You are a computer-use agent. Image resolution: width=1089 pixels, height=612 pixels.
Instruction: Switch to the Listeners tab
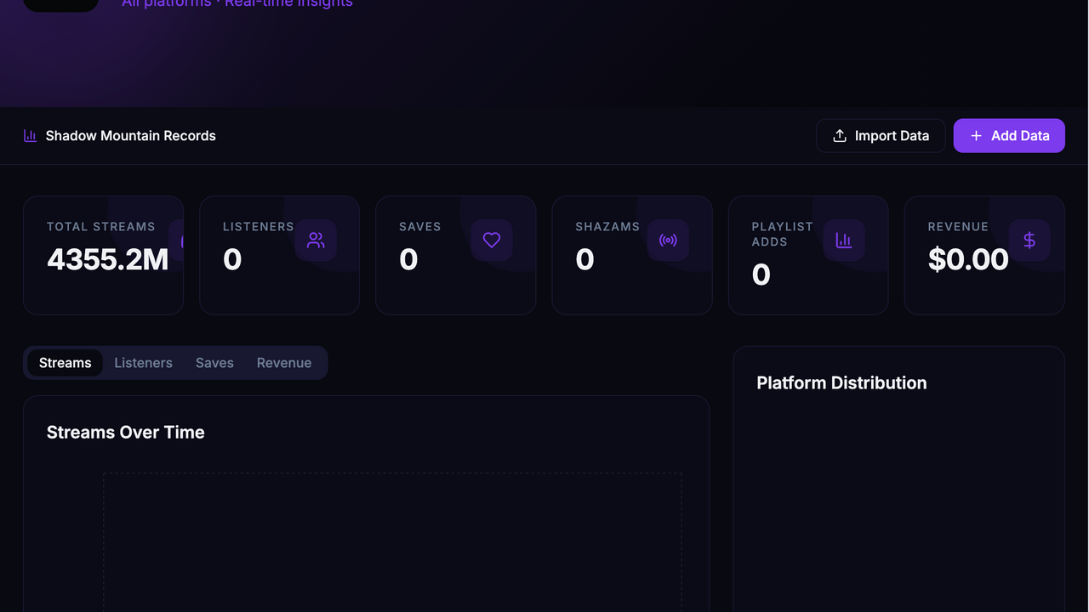144,363
